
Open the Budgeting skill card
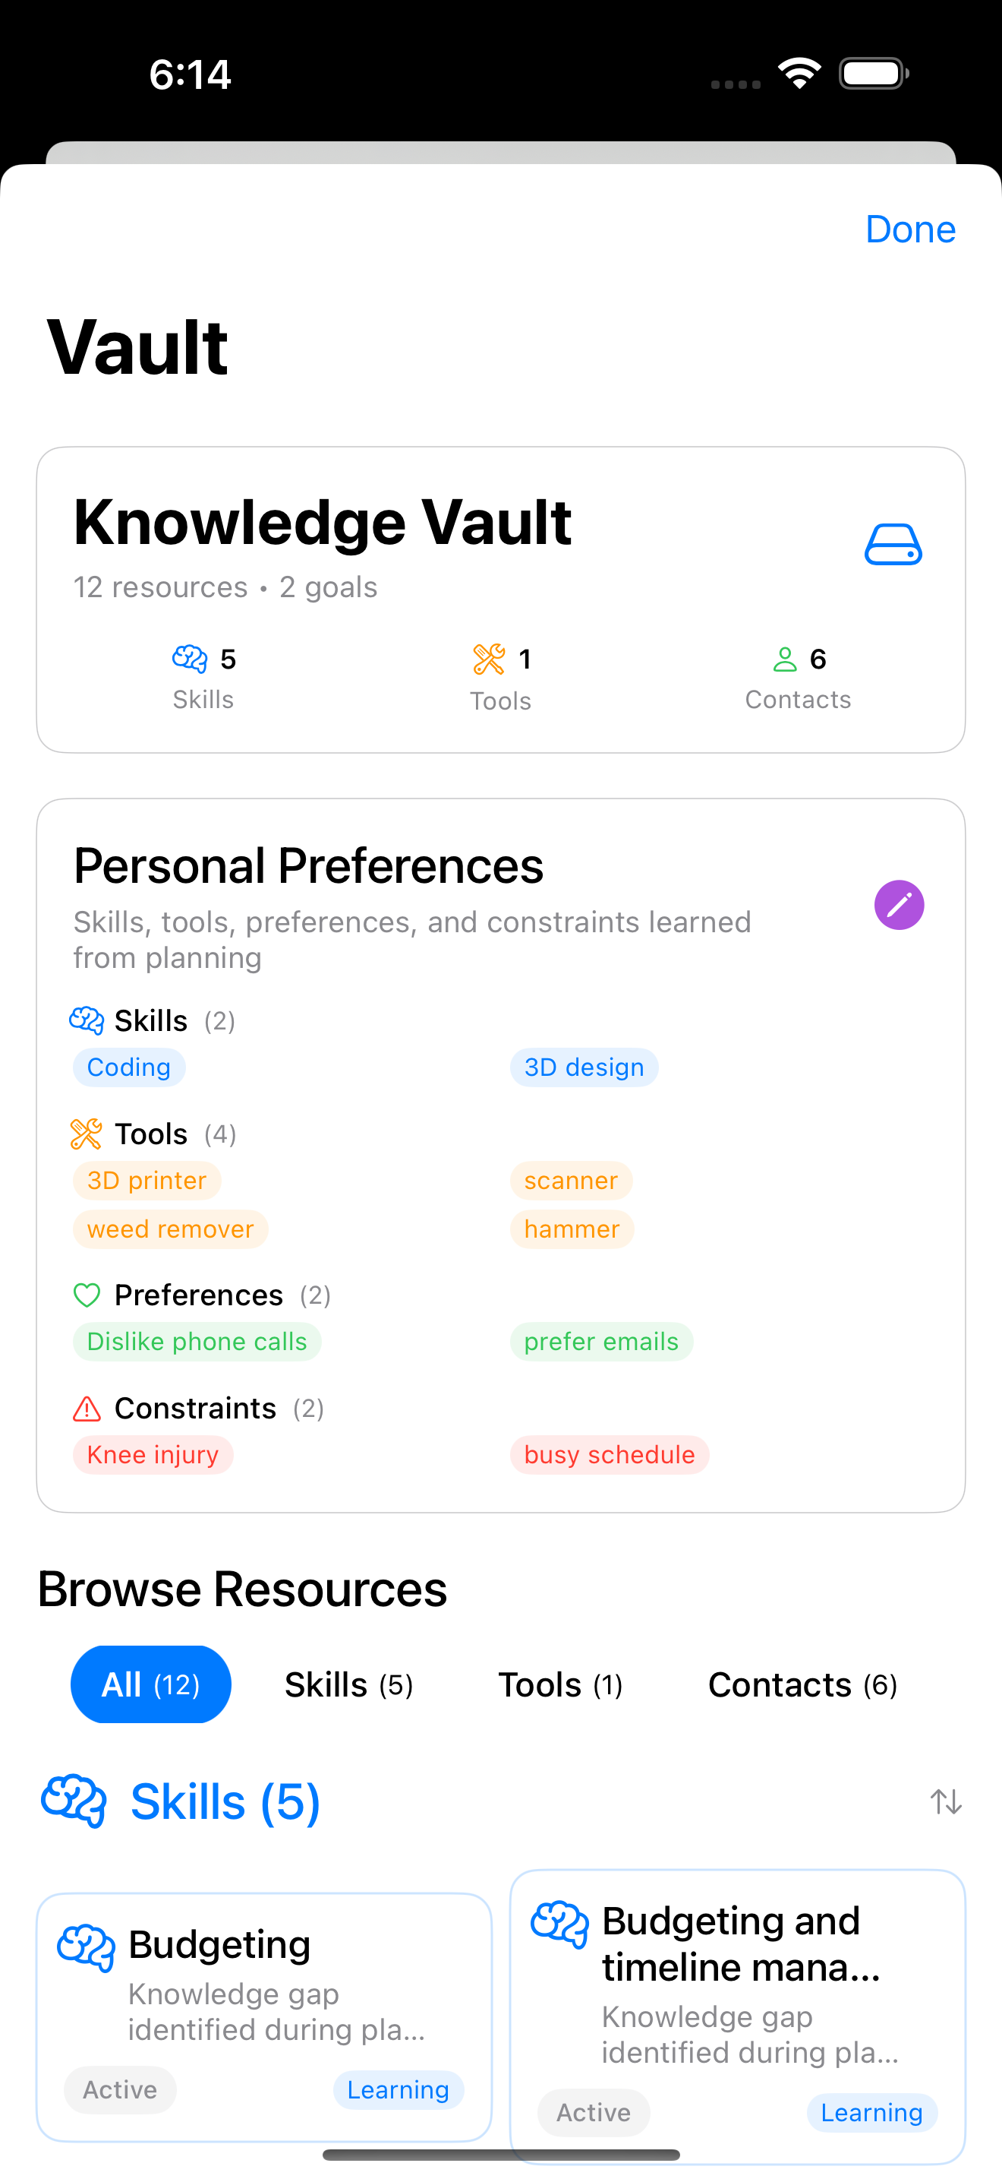click(x=263, y=2016)
